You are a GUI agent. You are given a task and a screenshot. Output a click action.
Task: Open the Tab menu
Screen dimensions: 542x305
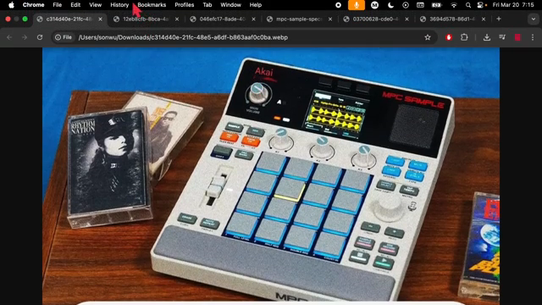207,5
